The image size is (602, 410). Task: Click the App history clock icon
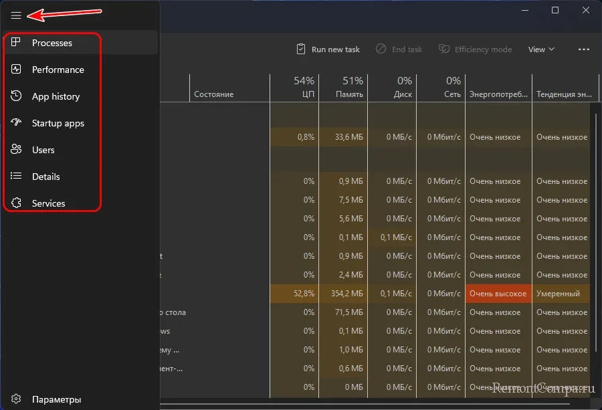pos(16,96)
